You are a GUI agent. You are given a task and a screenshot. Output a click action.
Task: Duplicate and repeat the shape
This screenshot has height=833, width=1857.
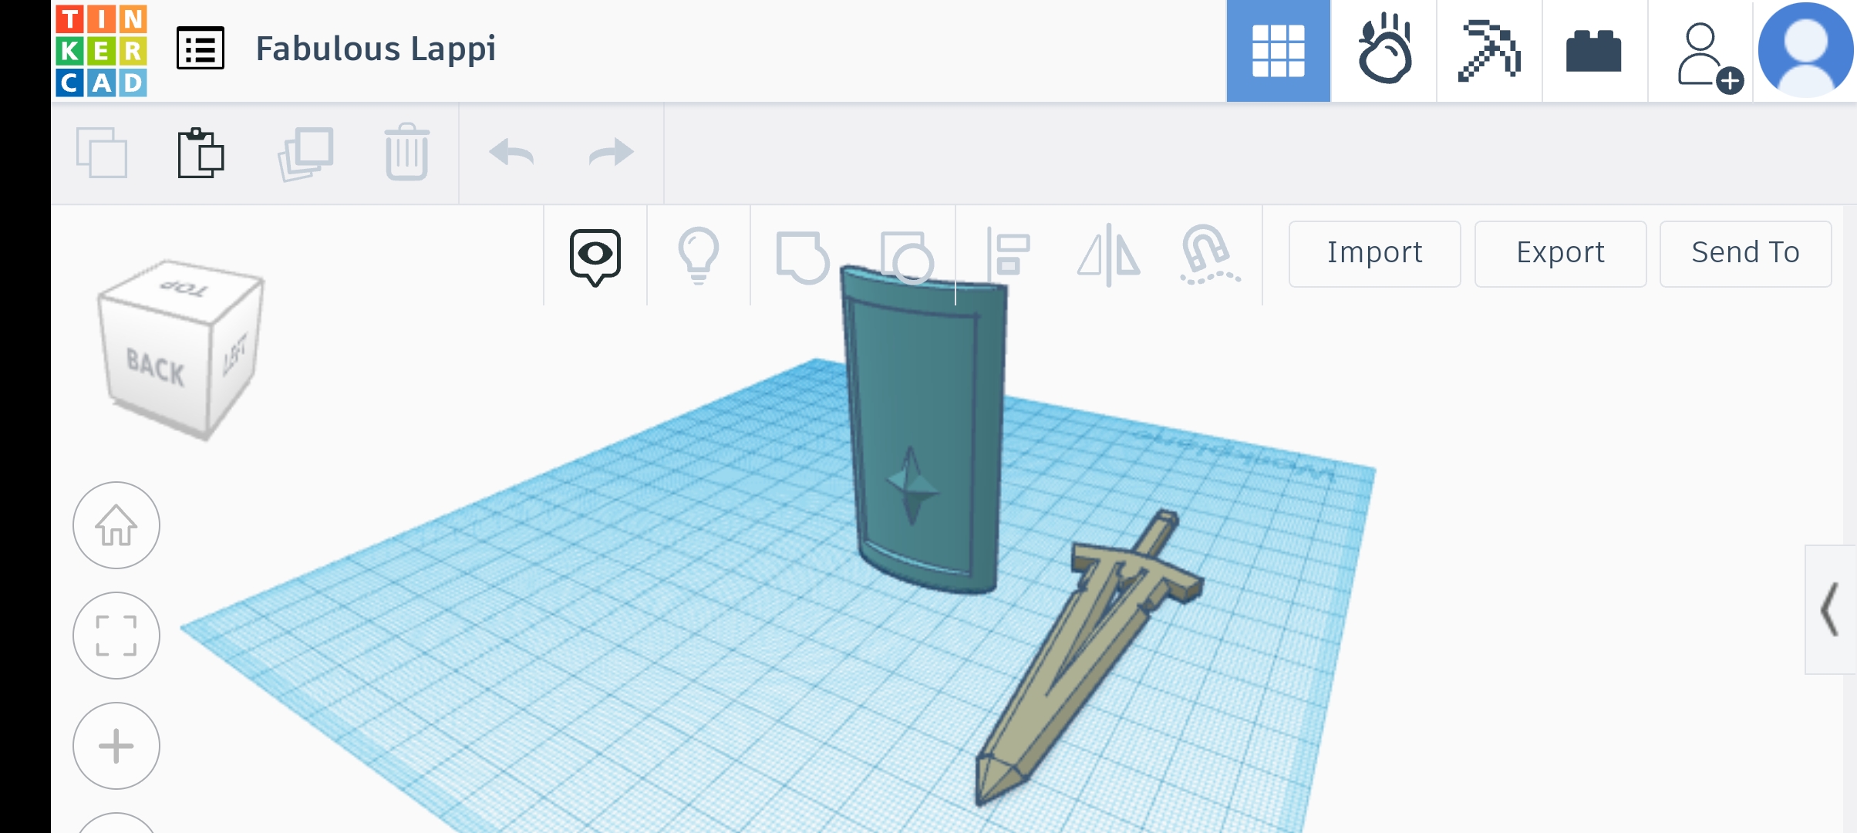pos(305,153)
